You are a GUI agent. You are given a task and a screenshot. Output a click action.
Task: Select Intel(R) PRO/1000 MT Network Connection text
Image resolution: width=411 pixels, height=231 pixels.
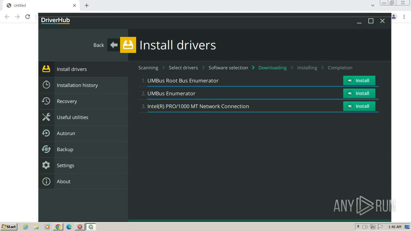pos(198,106)
